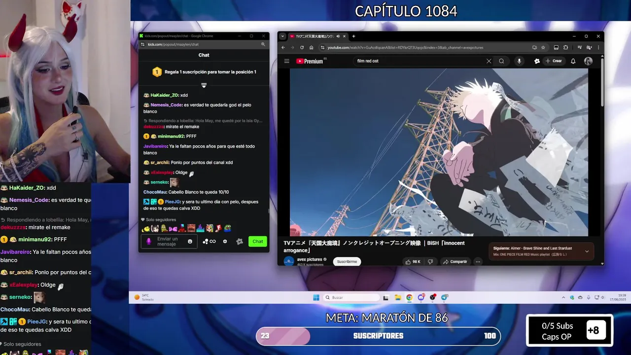Click username PieeJG in Kick popout chat
The image size is (631, 355).
(x=172, y=202)
